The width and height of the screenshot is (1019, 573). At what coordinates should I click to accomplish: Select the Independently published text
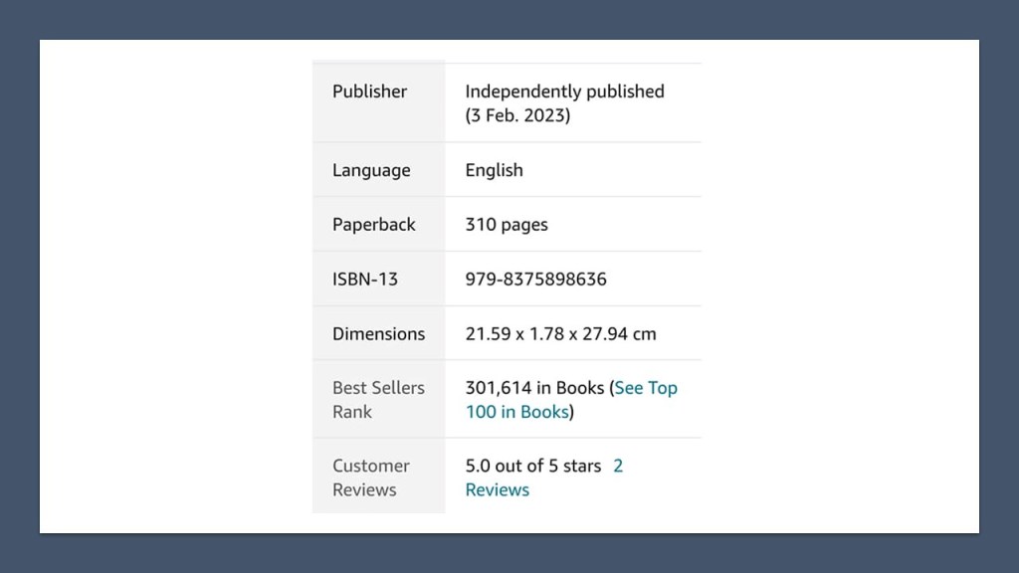[564, 92]
